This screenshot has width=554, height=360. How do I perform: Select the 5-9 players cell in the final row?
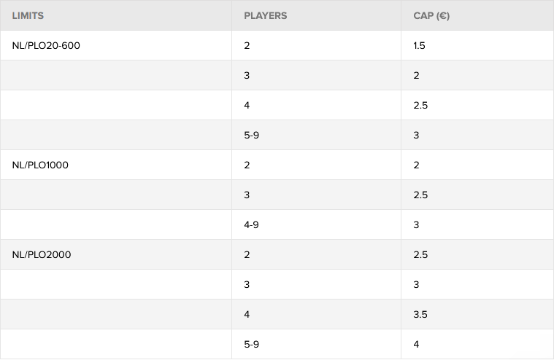pos(251,344)
